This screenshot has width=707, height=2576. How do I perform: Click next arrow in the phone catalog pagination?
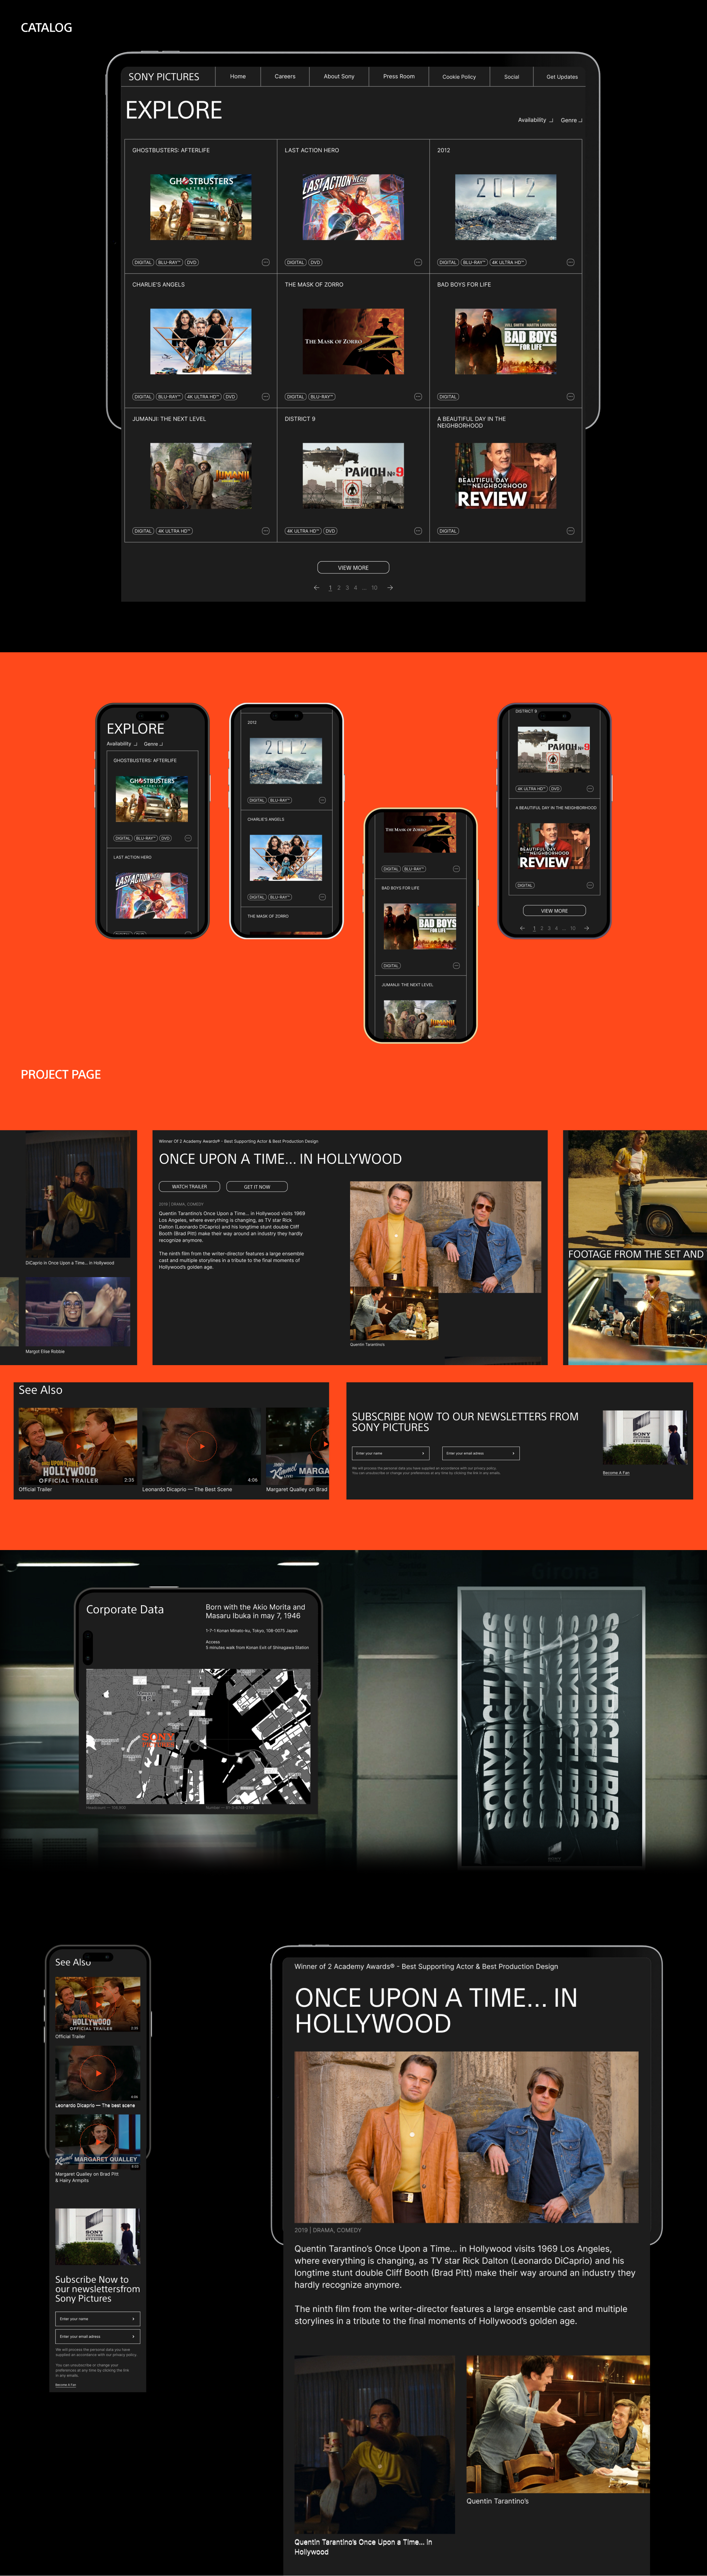click(x=586, y=928)
